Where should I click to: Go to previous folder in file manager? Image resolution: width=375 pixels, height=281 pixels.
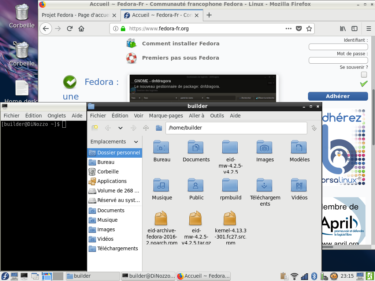108,128
